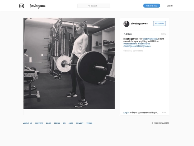The width and height of the screenshot is (194, 146).
Task: Expand view all 2 comments
Action: pyautogui.click(x=133, y=51)
